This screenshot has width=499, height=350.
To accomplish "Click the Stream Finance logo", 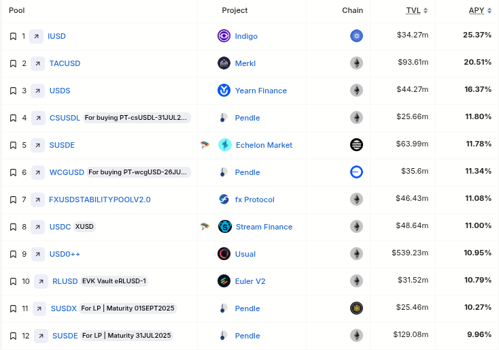I will coord(225,227).
